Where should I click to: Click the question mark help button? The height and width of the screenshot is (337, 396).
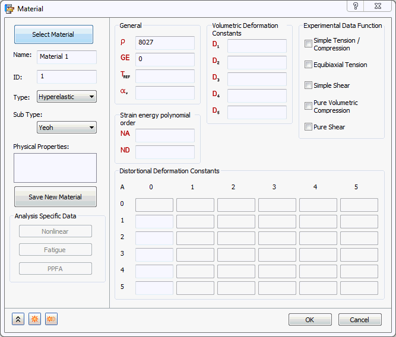coord(356,6)
